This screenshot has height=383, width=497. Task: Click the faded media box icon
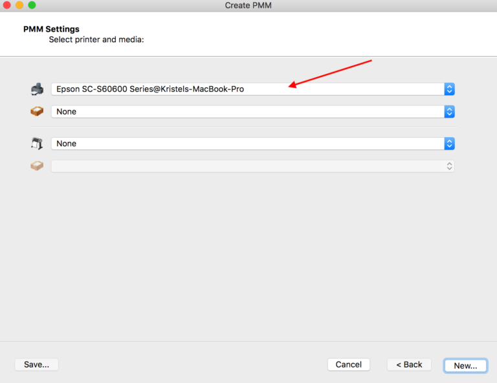pos(37,166)
